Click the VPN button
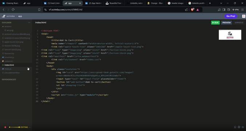Screen dimensions: 246x131 [x=235, y=10]
